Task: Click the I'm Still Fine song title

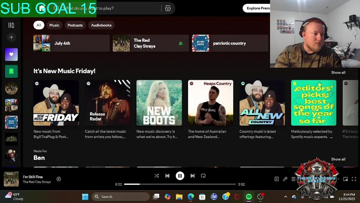Action: pos(33,177)
